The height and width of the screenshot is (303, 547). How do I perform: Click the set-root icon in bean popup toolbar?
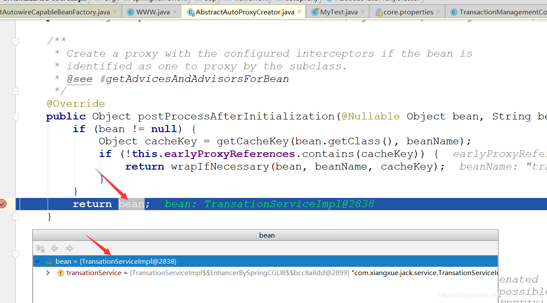click(40, 248)
